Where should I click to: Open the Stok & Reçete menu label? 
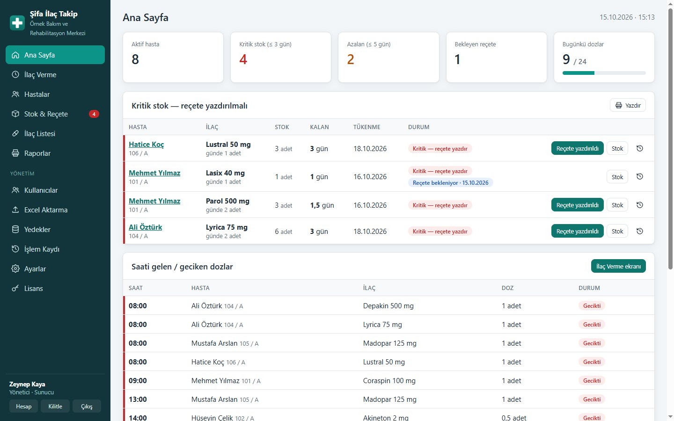(46, 114)
